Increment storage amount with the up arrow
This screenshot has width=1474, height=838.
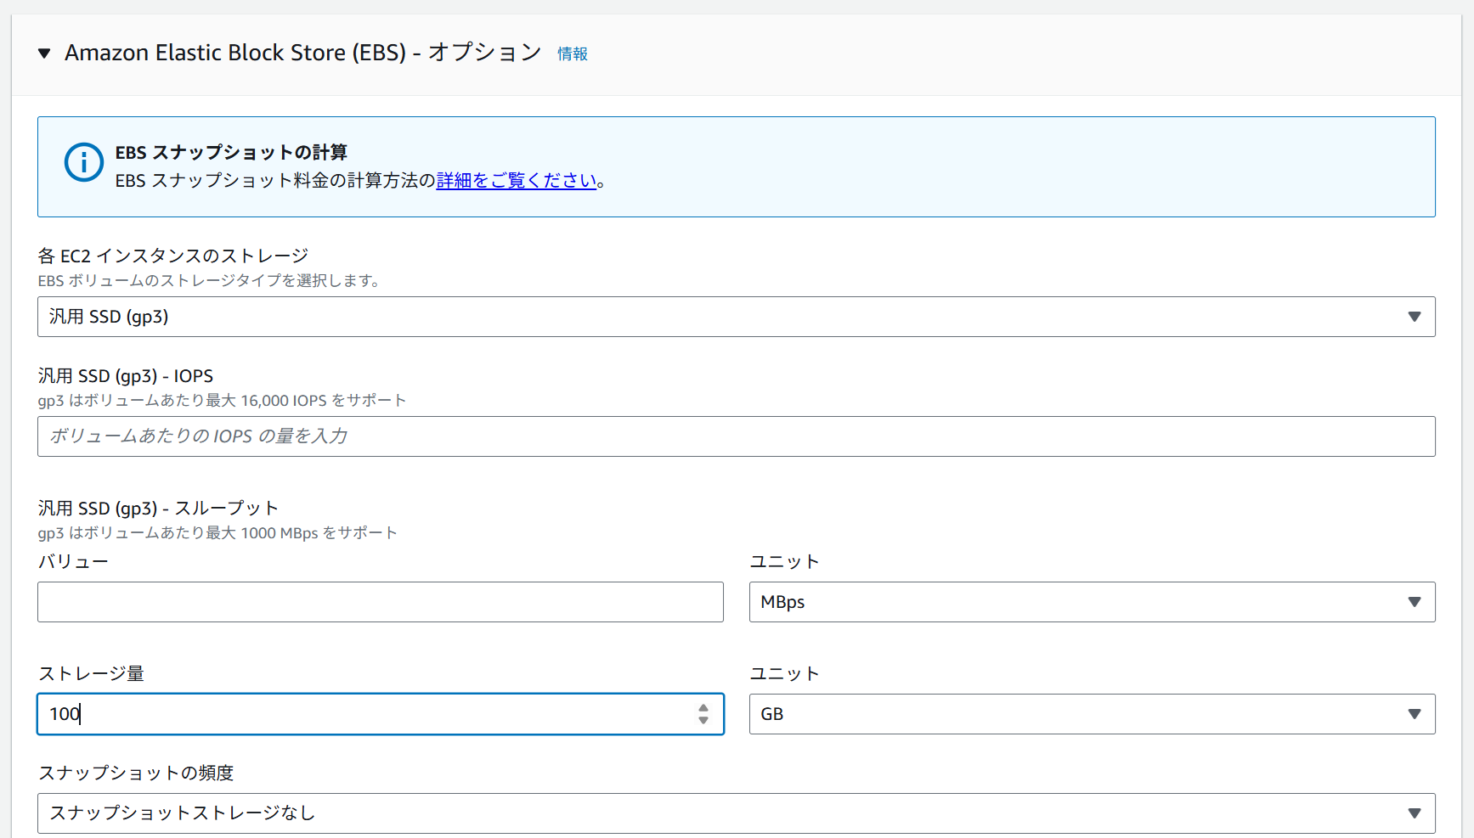tap(703, 708)
